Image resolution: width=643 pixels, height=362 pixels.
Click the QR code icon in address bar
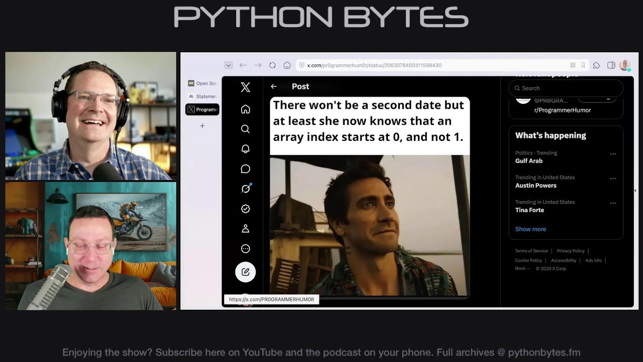573,65
